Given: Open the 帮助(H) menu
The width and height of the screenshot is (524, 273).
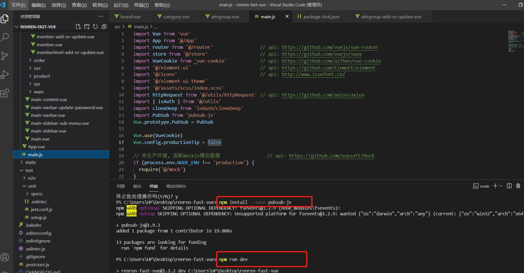Looking at the screenshot, I should (162, 5).
